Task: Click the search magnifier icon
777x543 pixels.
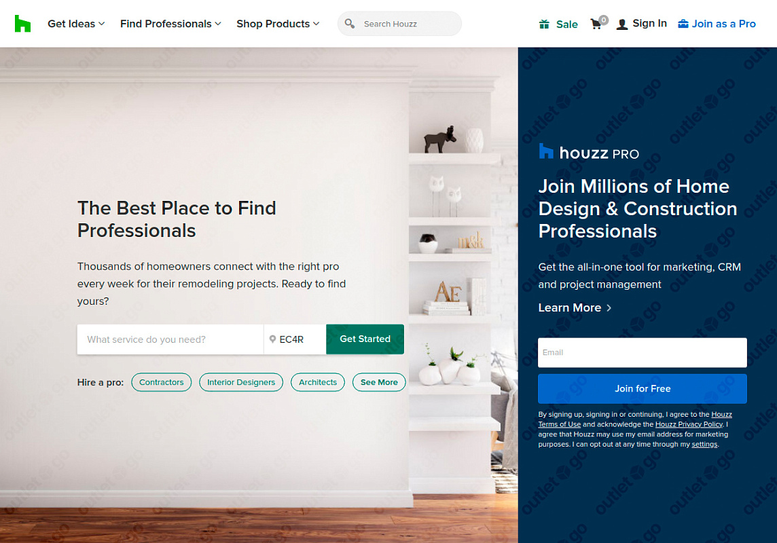Action: pyautogui.click(x=349, y=23)
